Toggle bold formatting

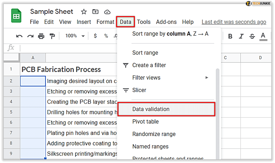pos(230,36)
